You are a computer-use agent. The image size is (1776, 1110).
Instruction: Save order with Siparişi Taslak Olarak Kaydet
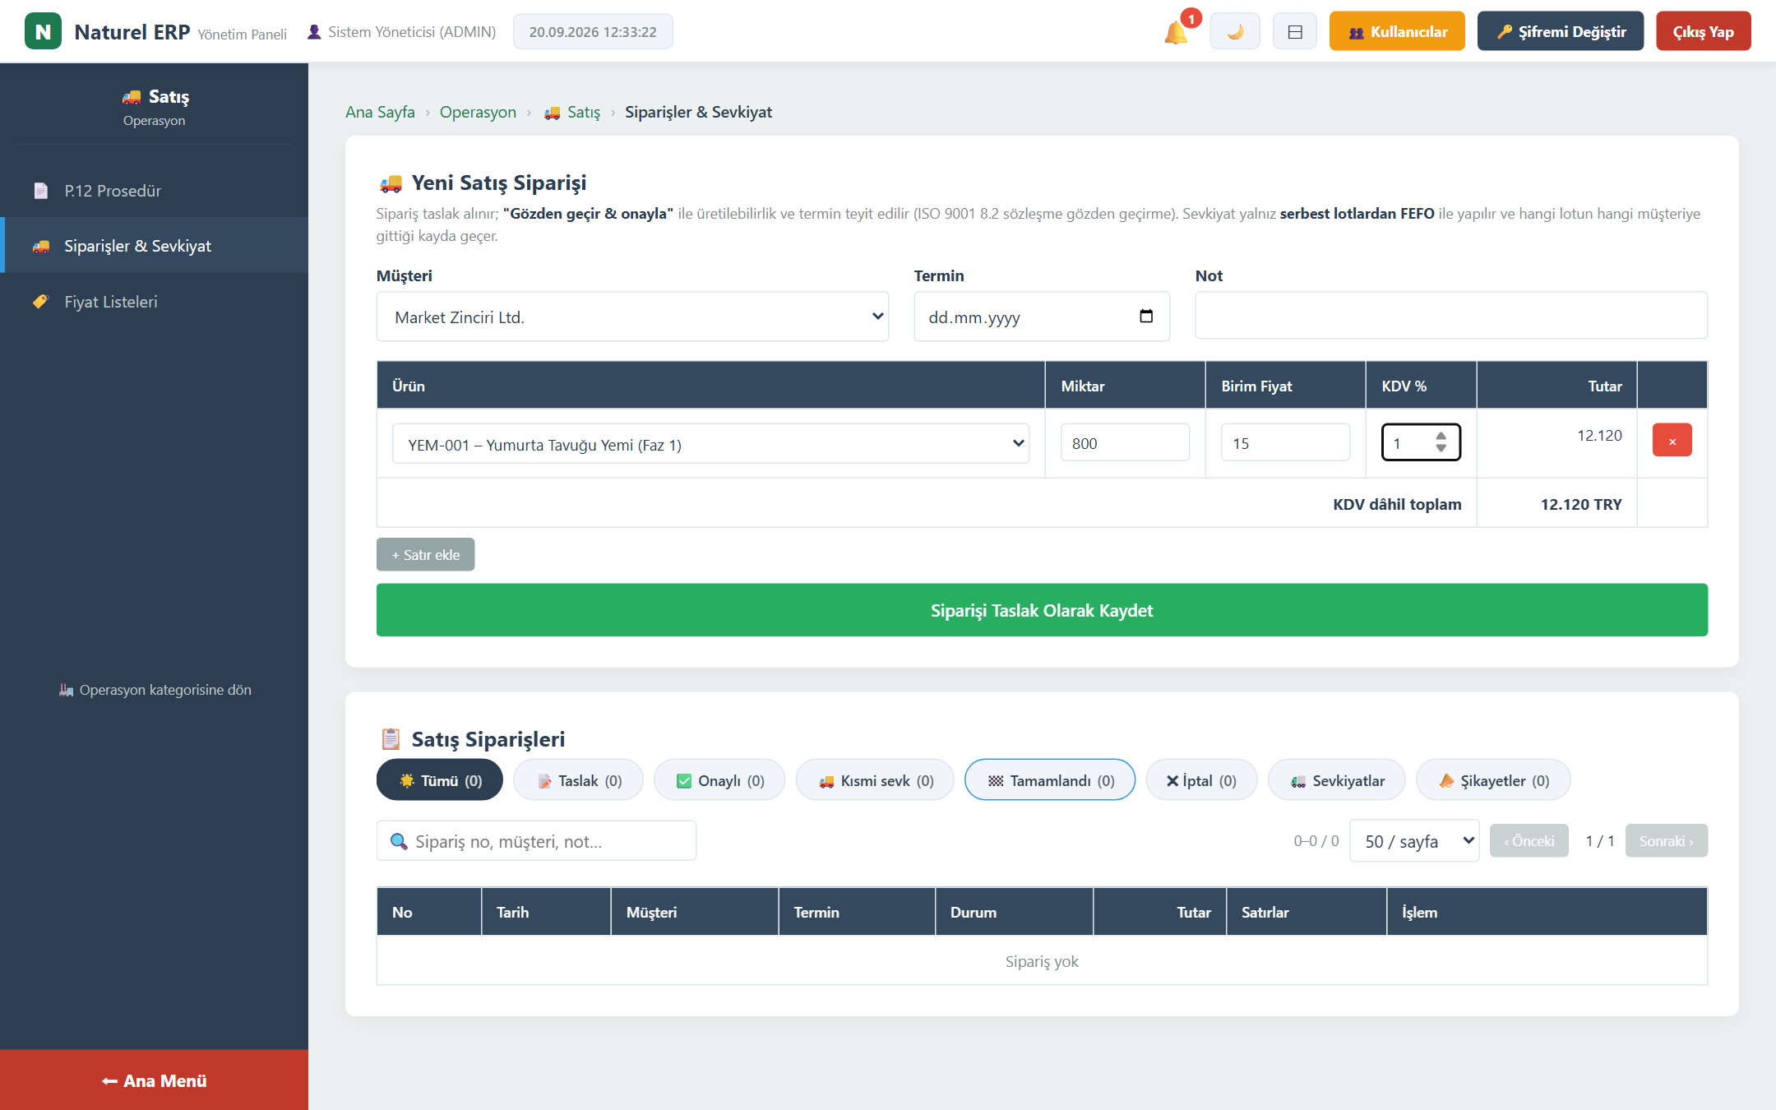[x=1042, y=610]
